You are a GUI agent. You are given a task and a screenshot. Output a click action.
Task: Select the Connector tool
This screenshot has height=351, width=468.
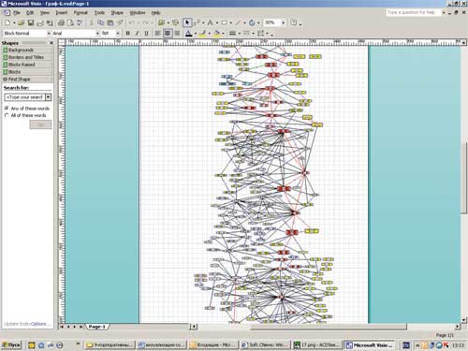coord(197,22)
